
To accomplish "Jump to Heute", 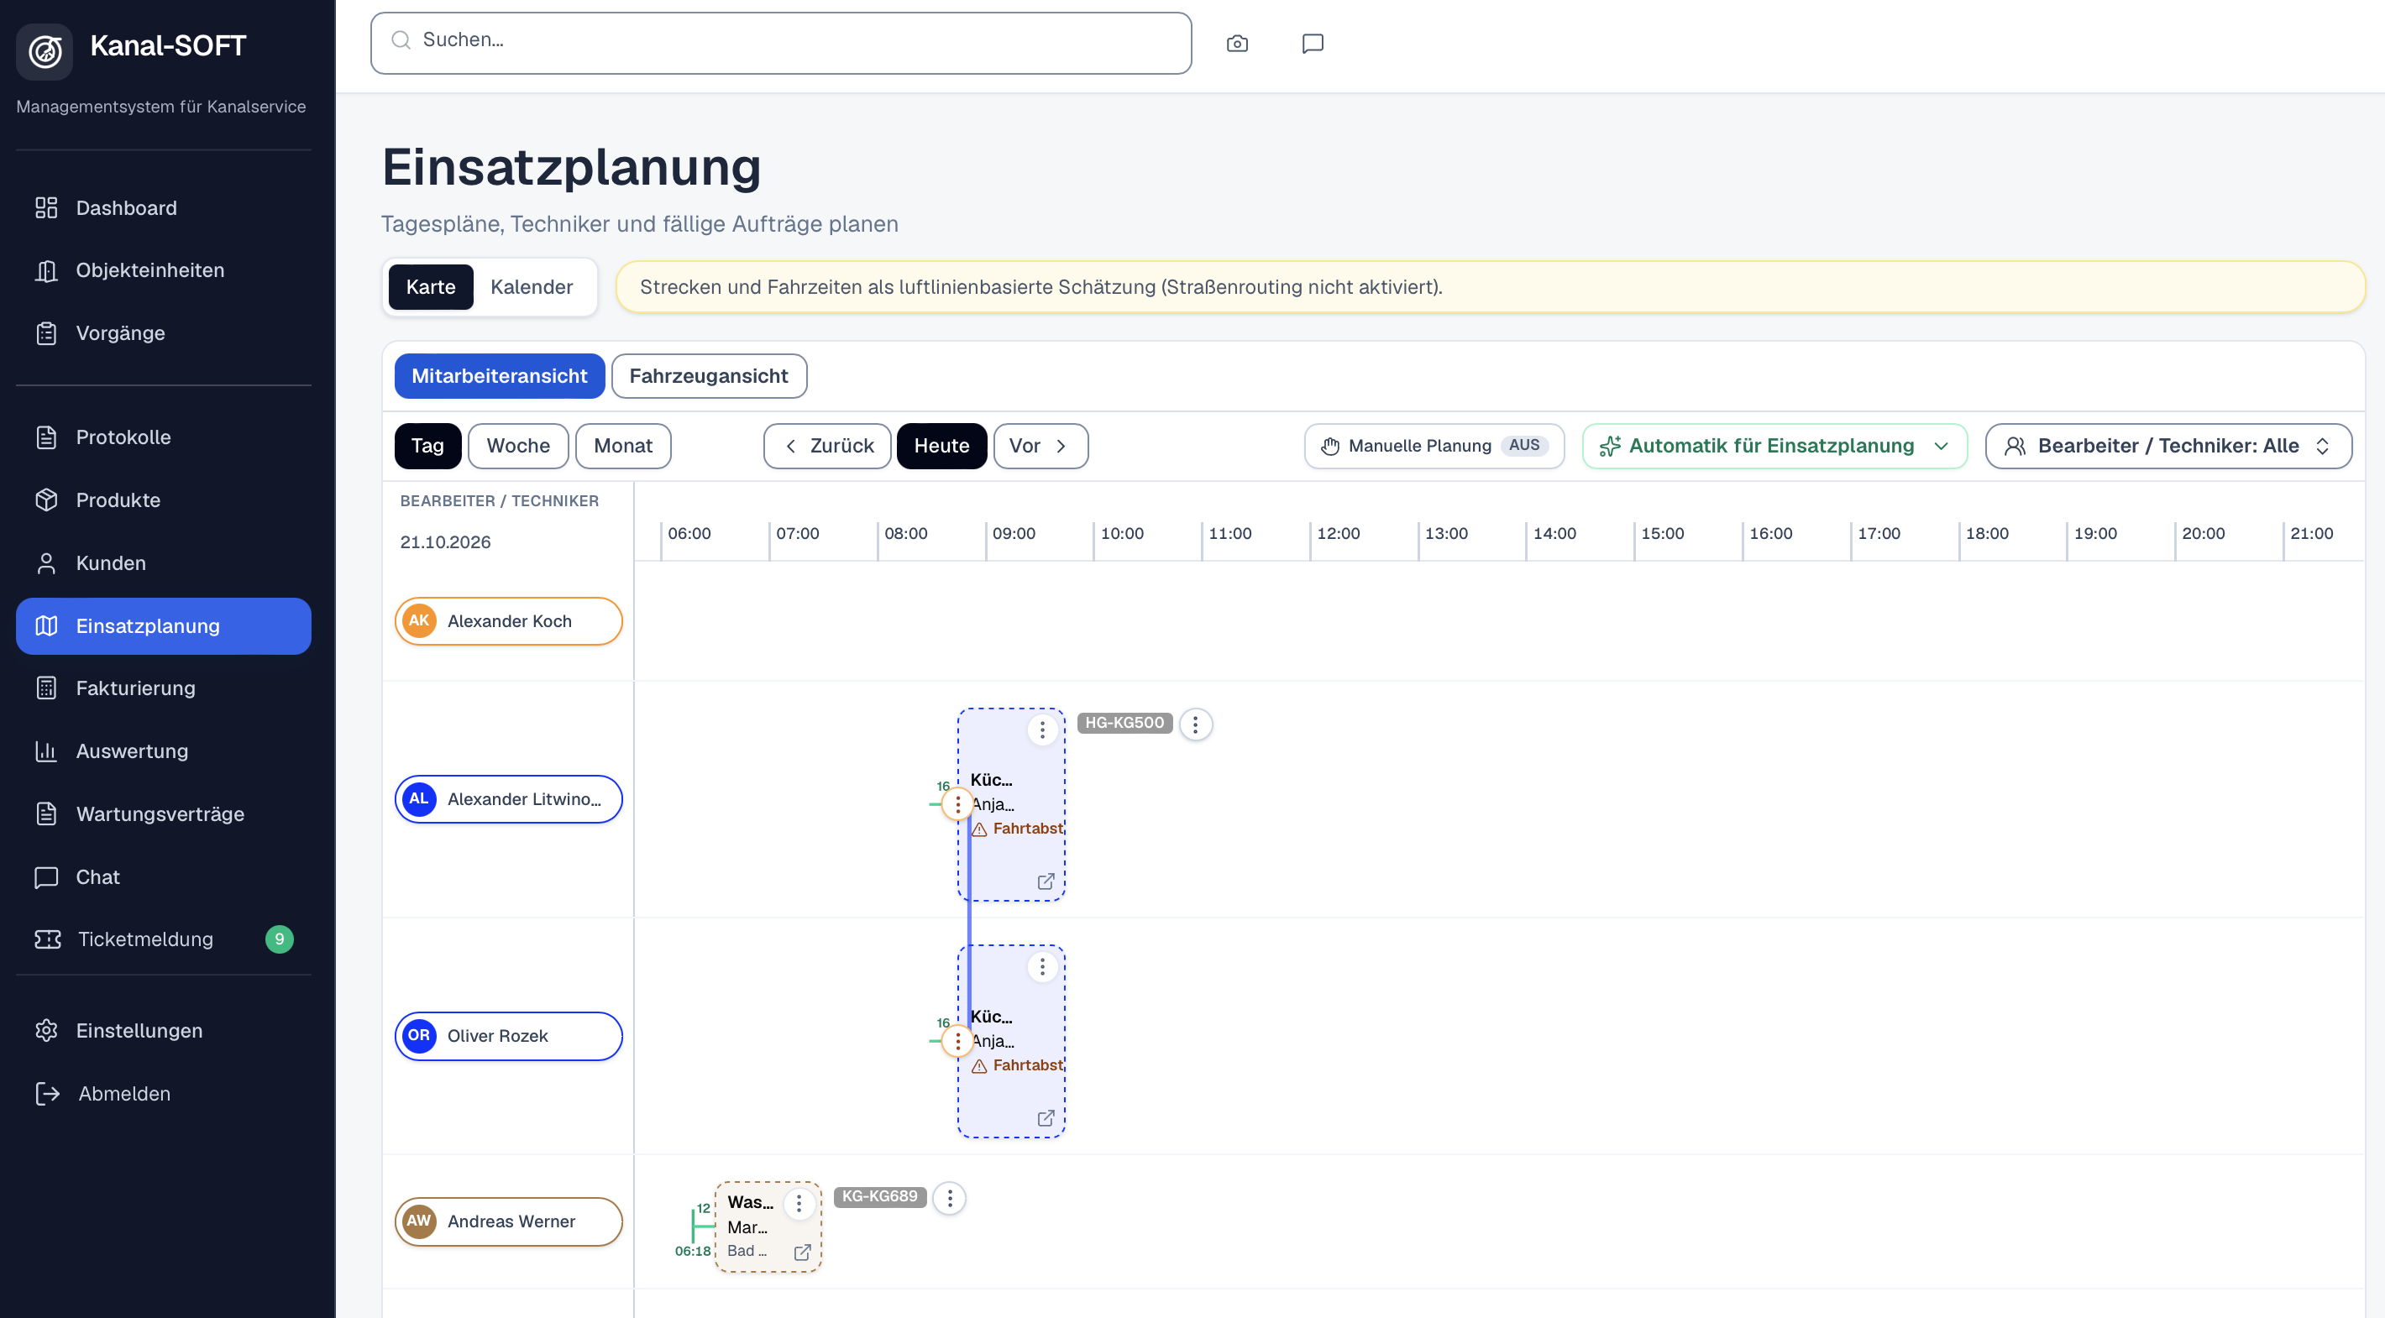I will tap(941, 446).
